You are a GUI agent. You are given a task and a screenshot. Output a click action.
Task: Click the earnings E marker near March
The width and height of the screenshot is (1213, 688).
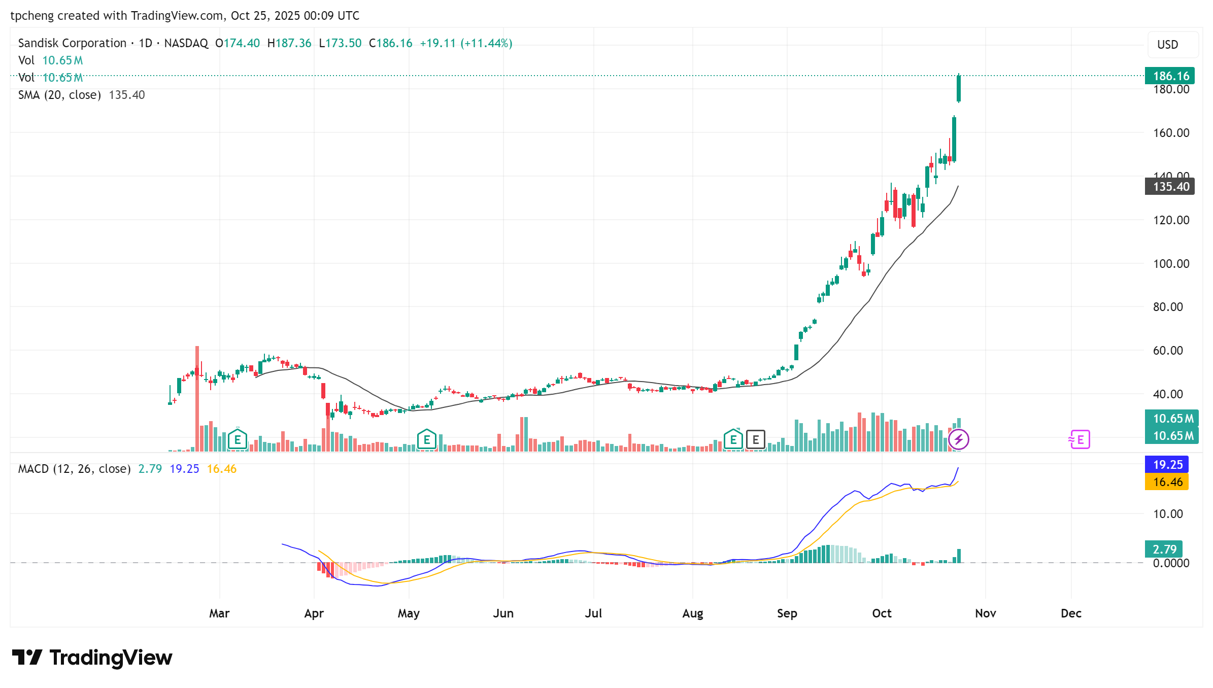[237, 439]
